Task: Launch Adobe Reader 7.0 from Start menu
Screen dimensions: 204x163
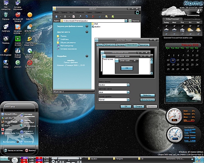Action: pos(10,133)
